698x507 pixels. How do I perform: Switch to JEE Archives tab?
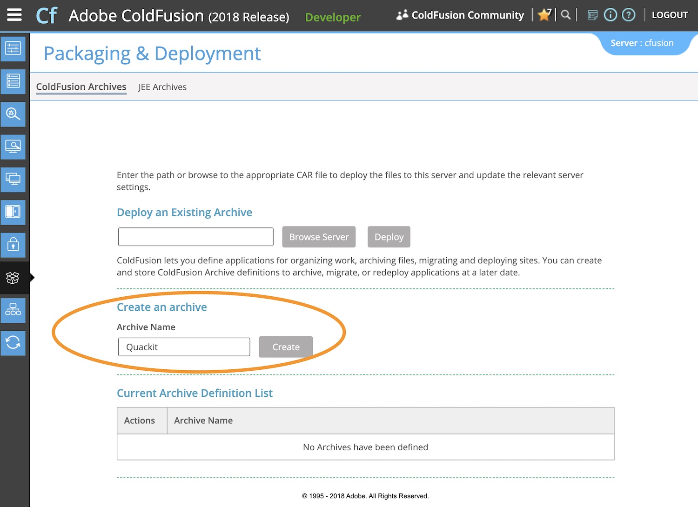(162, 87)
